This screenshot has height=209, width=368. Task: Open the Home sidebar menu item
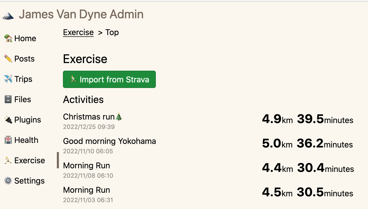click(25, 38)
